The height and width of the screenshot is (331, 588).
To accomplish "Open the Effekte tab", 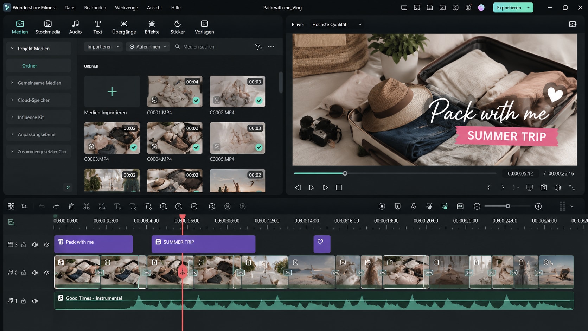I will (x=152, y=27).
